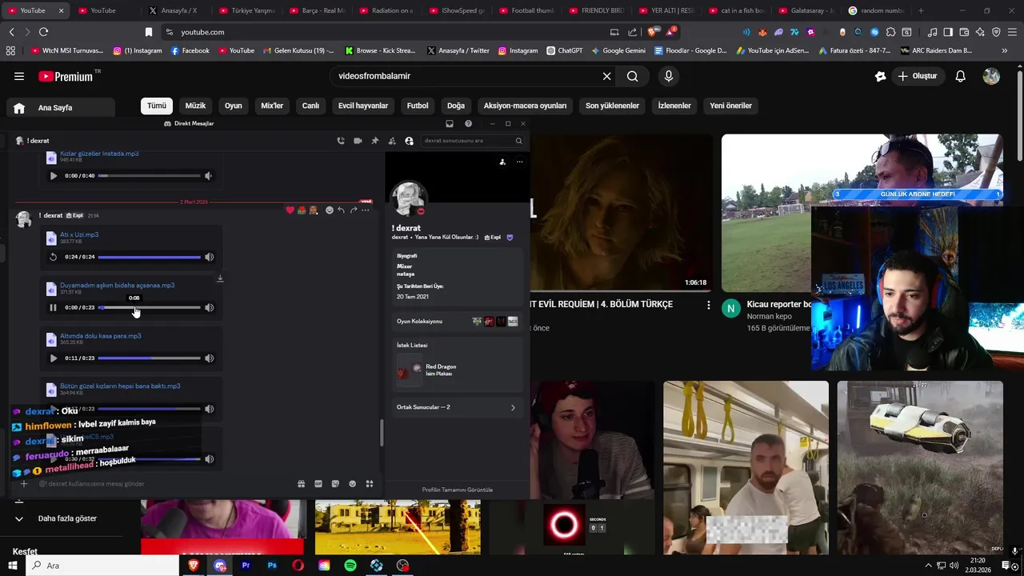Image resolution: width=1024 pixels, height=576 pixels.
Task: Clear the YouTube search text
Action: tap(606, 76)
